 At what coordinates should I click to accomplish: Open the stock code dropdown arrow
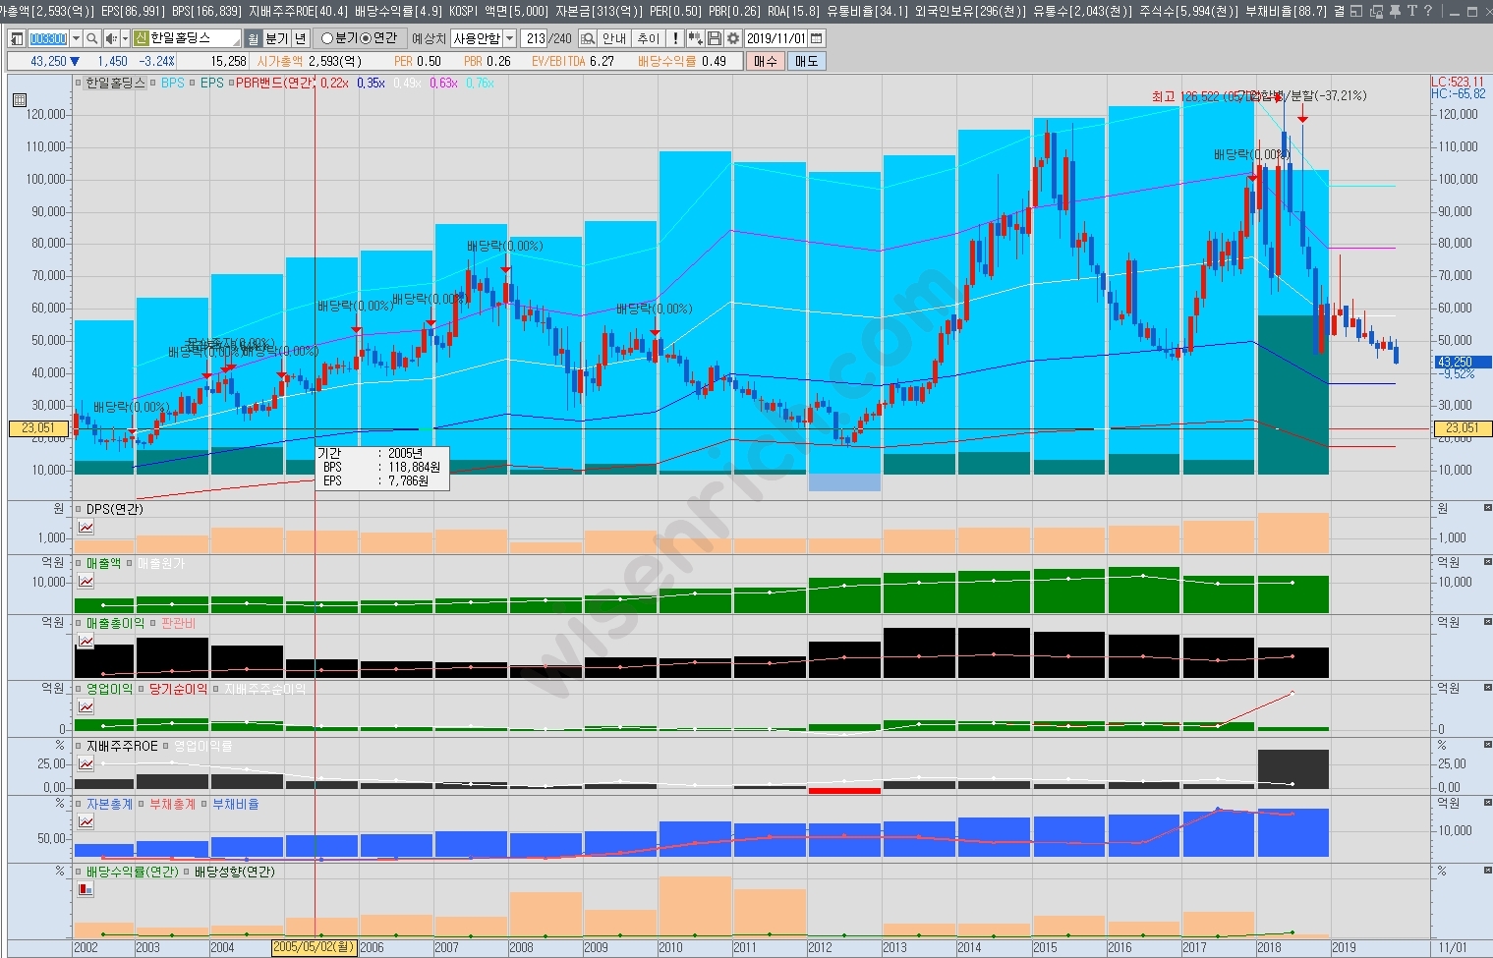pyautogui.click(x=76, y=38)
